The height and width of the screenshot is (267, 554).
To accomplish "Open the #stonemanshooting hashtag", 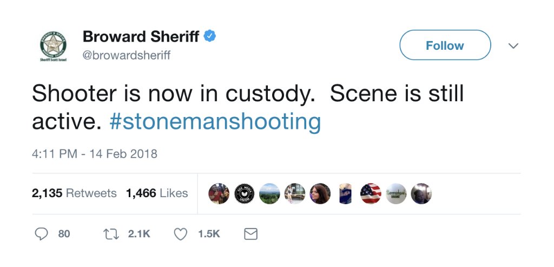I will tap(215, 121).
